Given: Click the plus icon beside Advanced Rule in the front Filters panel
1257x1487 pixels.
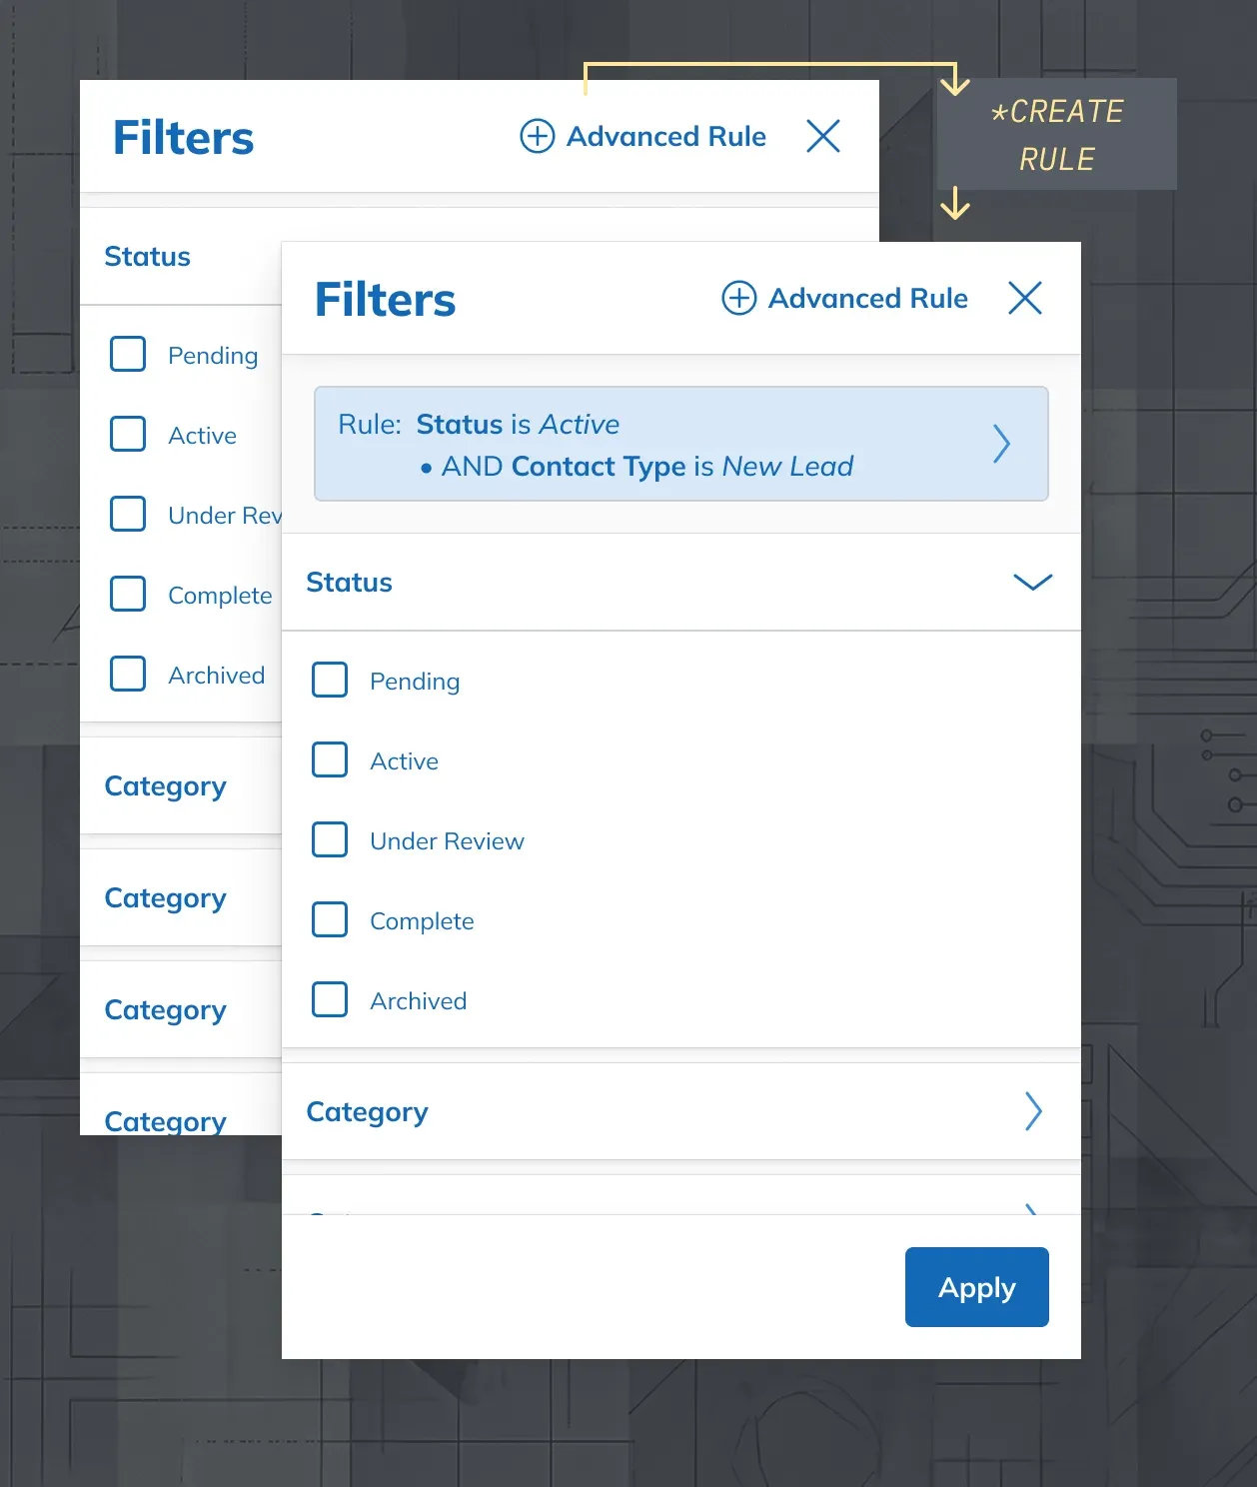Looking at the screenshot, I should point(739,298).
